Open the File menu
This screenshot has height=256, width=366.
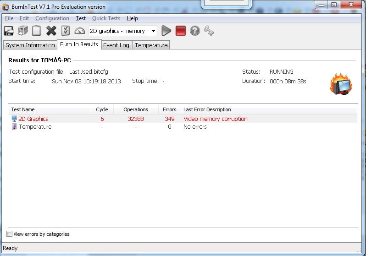pyautogui.click(x=9, y=18)
